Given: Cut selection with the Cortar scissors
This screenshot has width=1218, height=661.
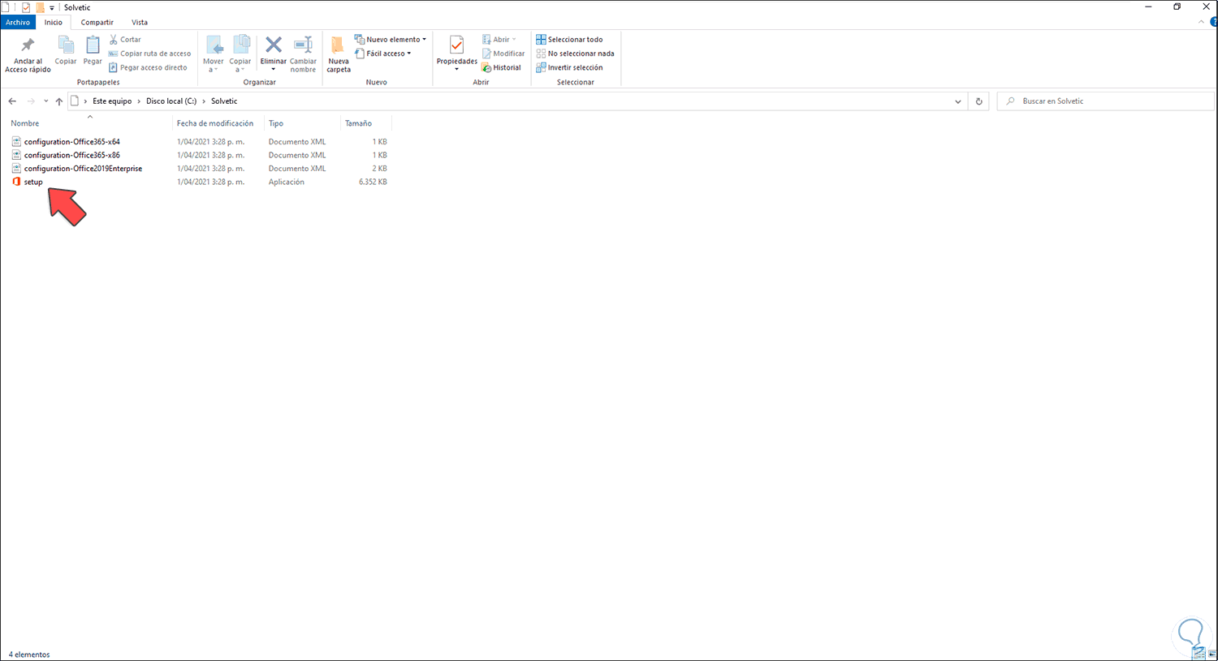Looking at the screenshot, I should click(x=125, y=40).
